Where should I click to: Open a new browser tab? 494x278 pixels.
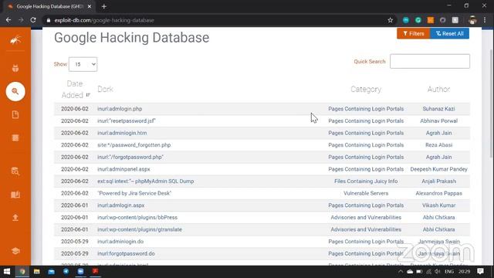[x=104, y=6]
